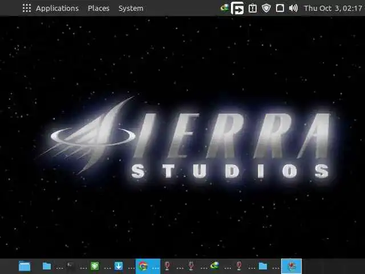Click the arrow-in-box tray icon

[237, 8]
